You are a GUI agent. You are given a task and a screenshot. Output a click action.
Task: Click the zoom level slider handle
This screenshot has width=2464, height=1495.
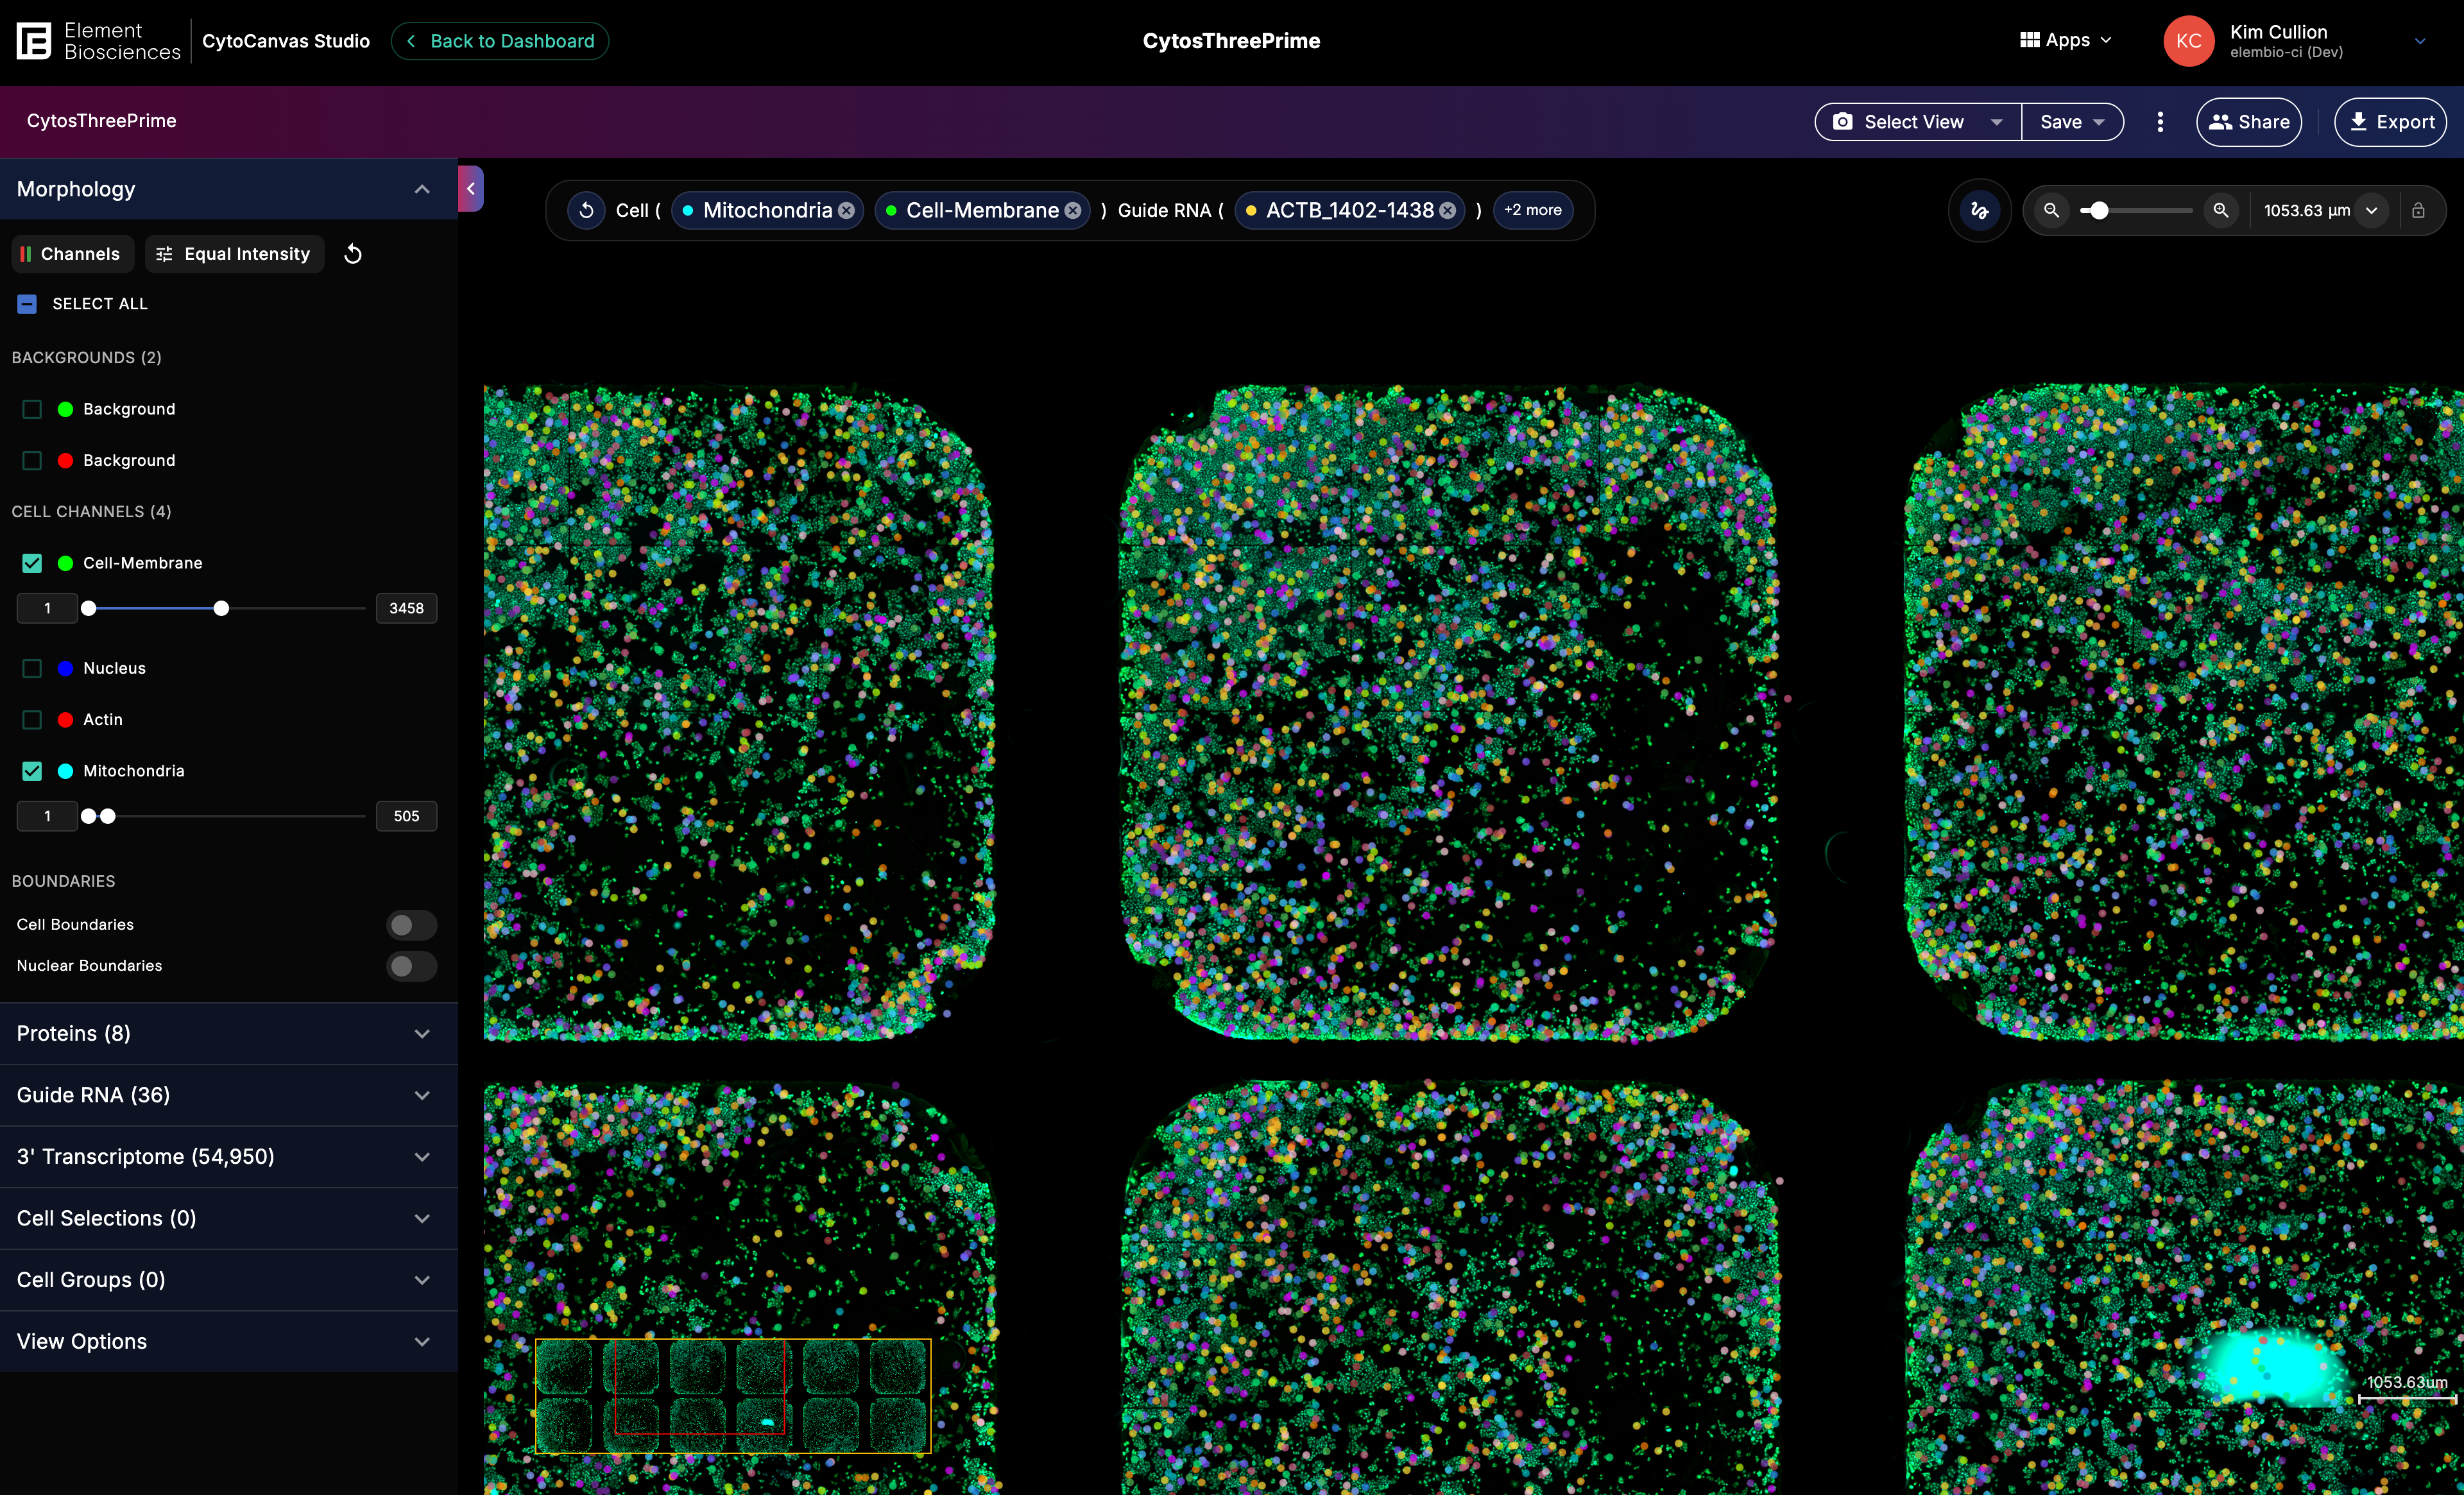click(x=2100, y=210)
